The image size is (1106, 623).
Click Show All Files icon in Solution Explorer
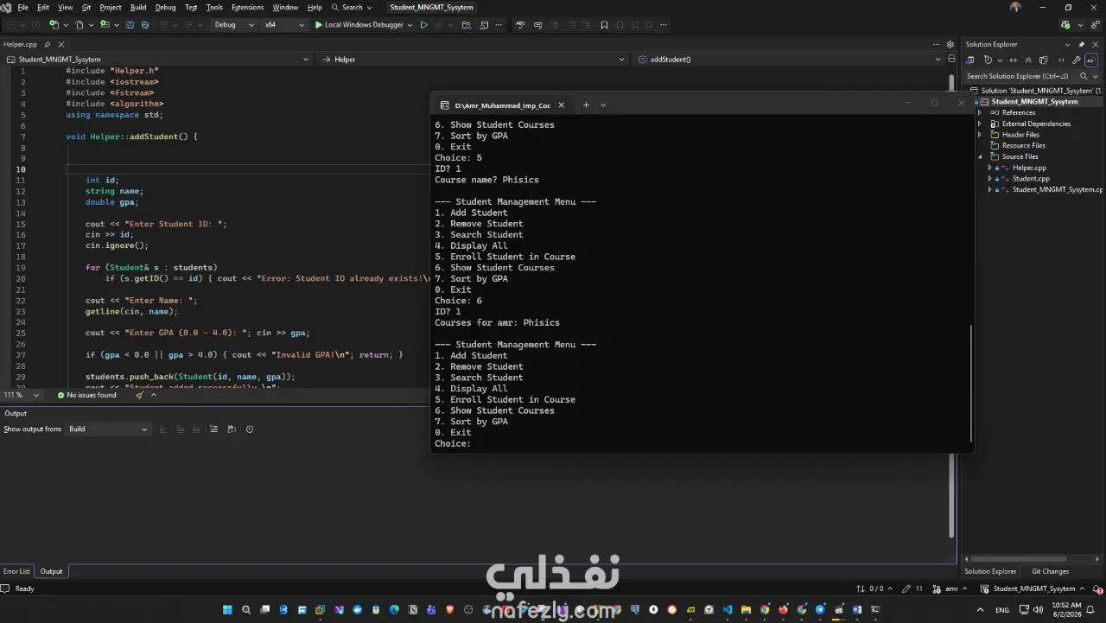[x=1044, y=60]
